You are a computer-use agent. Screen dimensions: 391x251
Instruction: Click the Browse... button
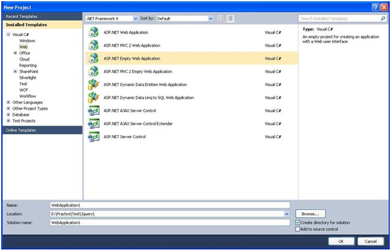click(x=310, y=214)
